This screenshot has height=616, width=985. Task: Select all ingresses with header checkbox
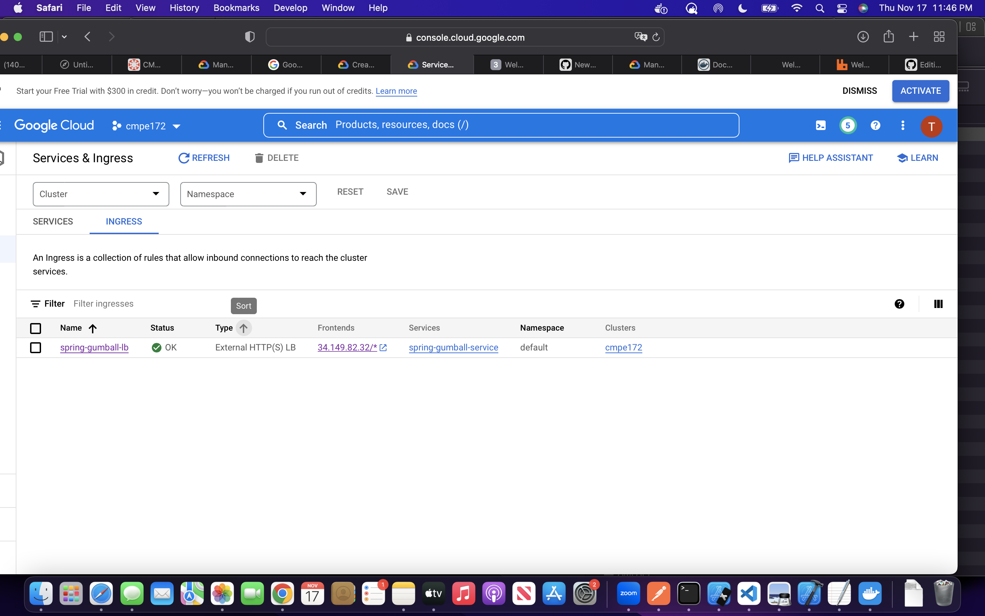[x=36, y=329]
